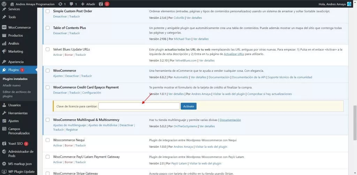Click the Marketing megaphone icon

click(4, 52)
